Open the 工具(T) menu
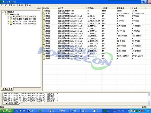 [x=20, y=5]
